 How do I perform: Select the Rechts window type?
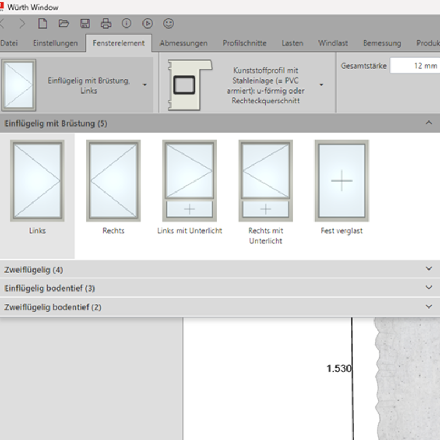pyautogui.click(x=113, y=181)
